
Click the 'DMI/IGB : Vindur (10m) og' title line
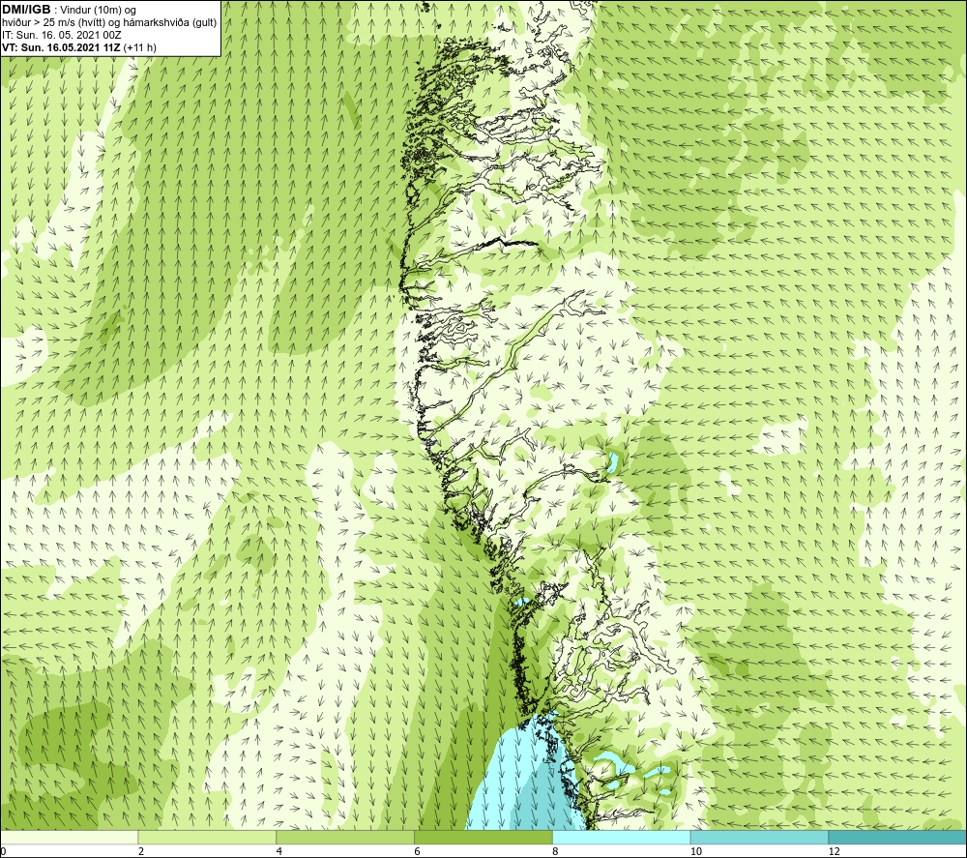70,10
